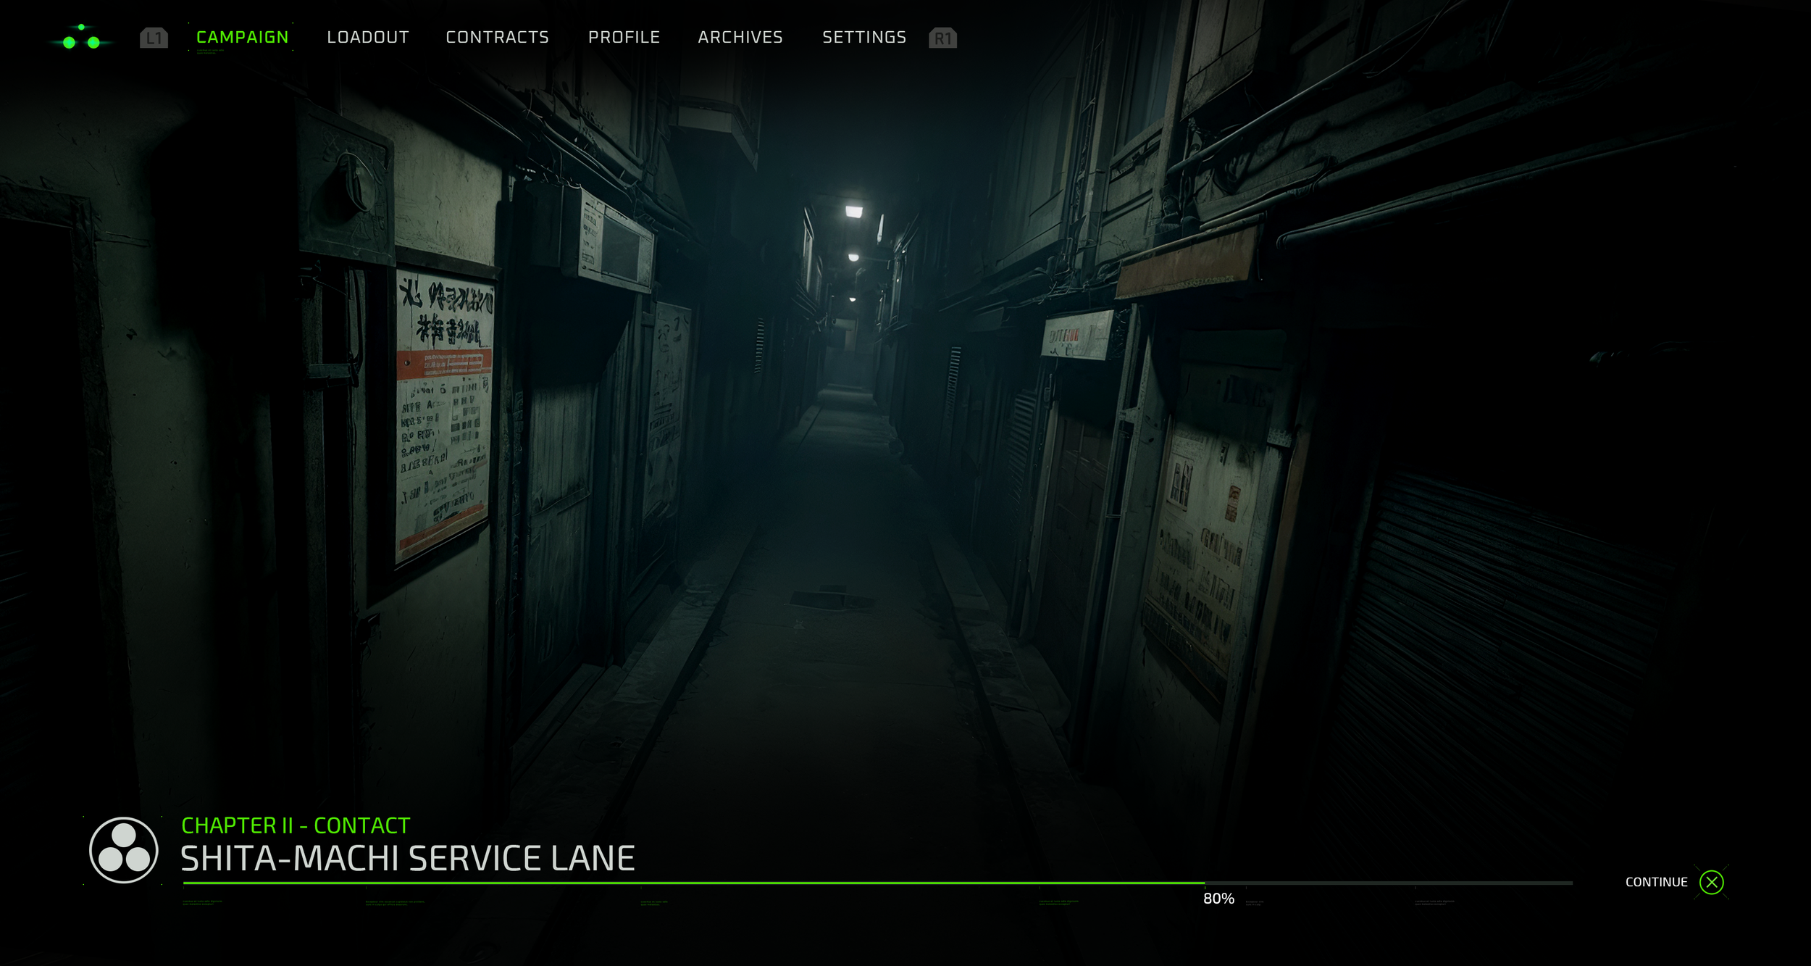1811x966 pixels.
Task: Click the three-circle chapter emblem
Action: coord(123,850)
